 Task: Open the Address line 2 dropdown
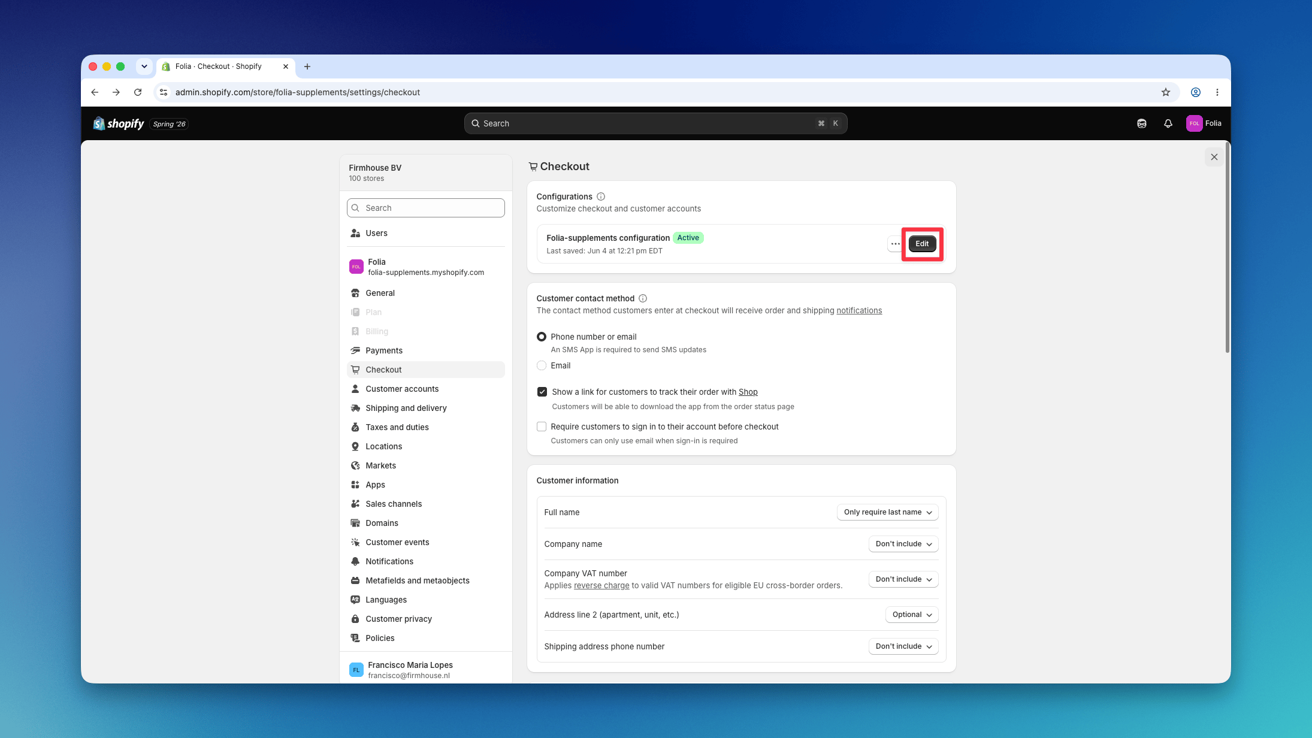coord(912,615)
